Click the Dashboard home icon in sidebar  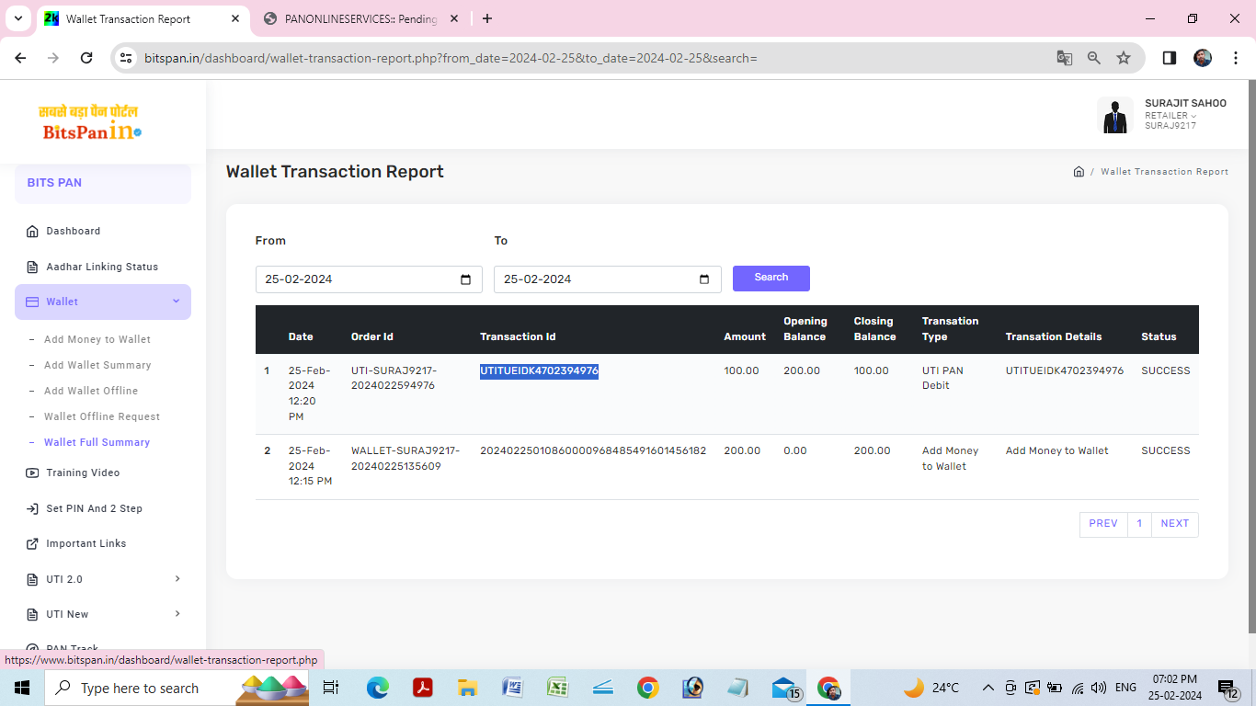[33, 232]
